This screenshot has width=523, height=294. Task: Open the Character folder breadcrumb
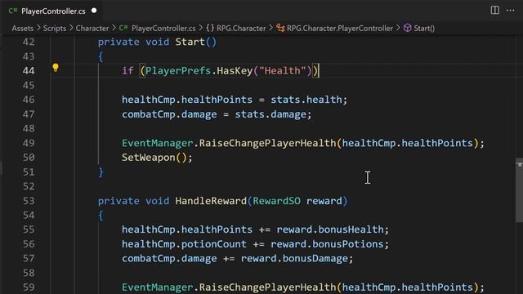point(92,29)
